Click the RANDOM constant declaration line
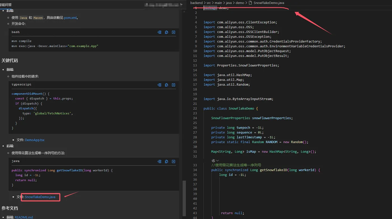 260,142
